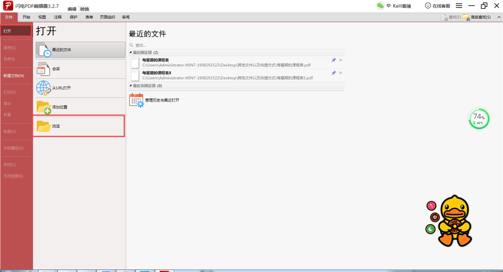Switch to the 注释 ribbon tab
Screen dimensions: 503x272
pos(58,17)
